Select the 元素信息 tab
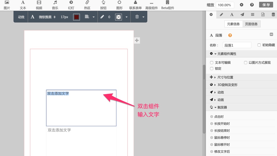Image resolution: width=277 pixels, height=156 pixels. pos(233,24)
